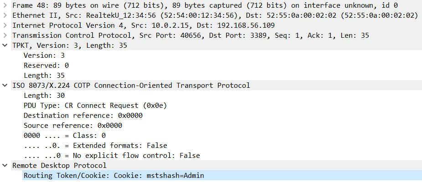
Task: Select the COTP Length: 30 field
Action: 44,96
